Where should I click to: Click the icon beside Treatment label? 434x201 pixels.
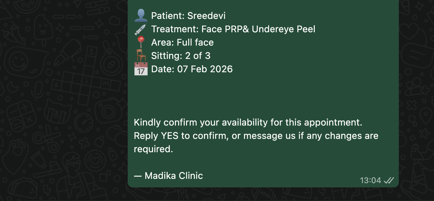coord(141,29)
